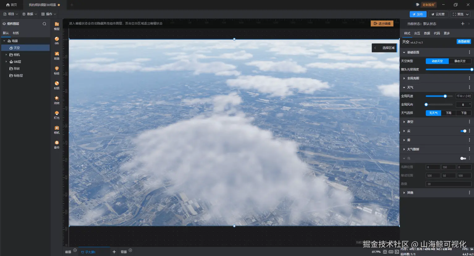474x256 pixels.
Task: Expand the 相机 layer folder
Action: coord(6,55)
